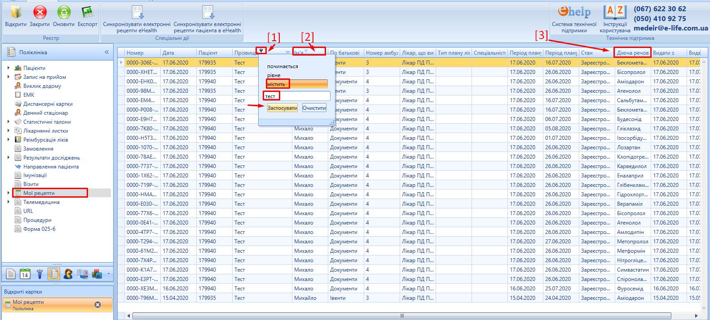
Task: Choose починається filter condition
Action: coord(282,66)
